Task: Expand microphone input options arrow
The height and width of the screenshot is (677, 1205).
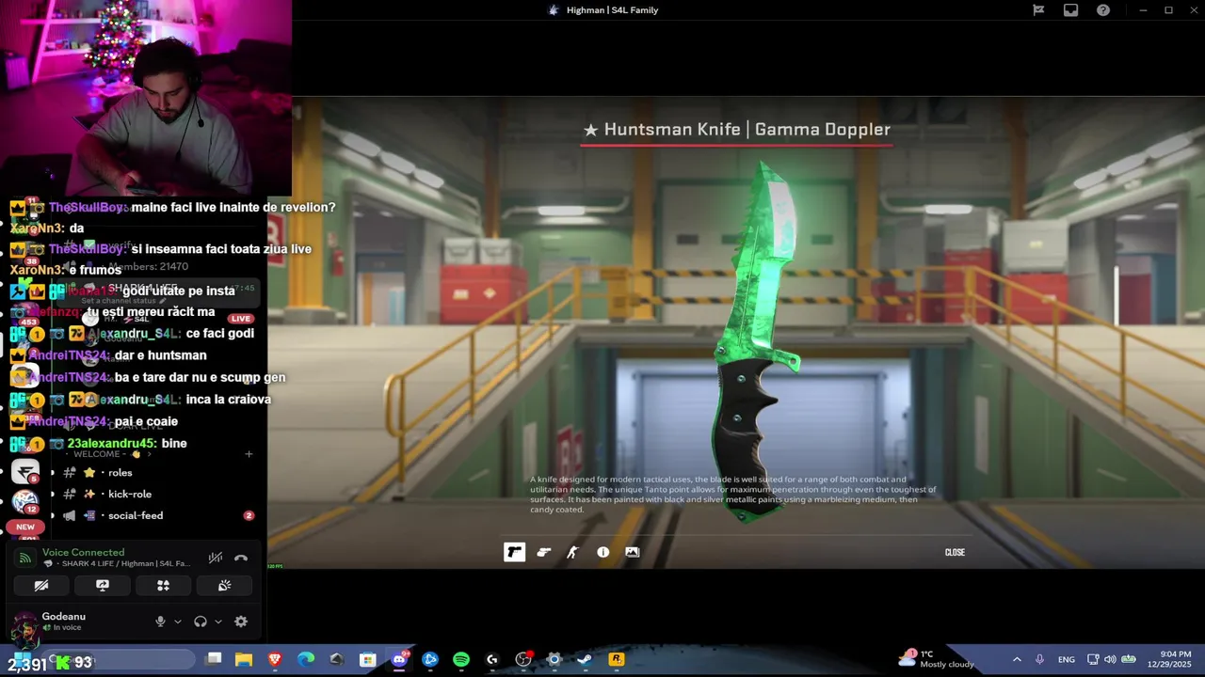Action: (x=177, y=622)
